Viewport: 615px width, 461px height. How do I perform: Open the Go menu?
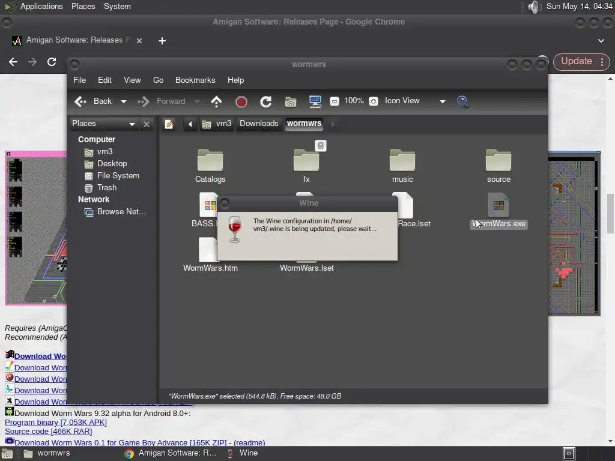(158, 80)
